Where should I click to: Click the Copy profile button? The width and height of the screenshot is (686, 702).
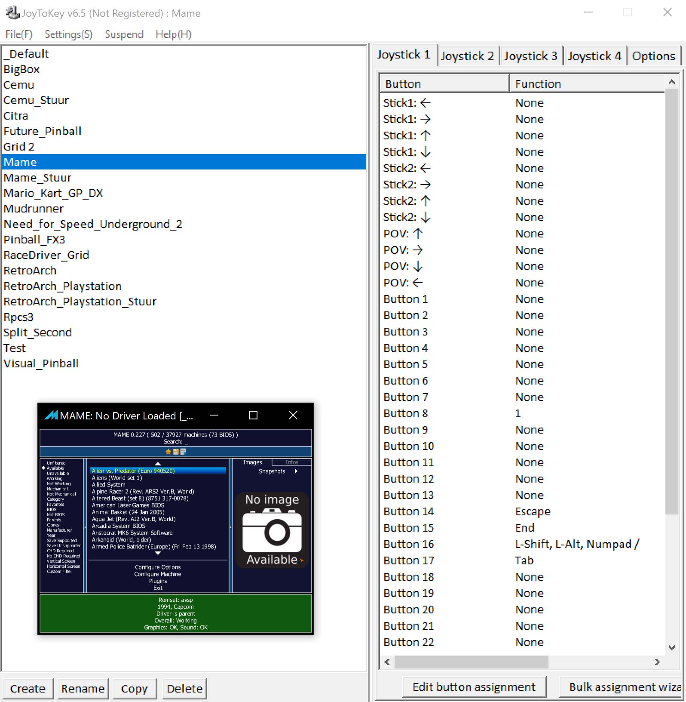coord(135,689)
